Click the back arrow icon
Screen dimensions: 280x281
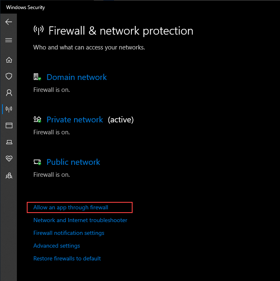[x=9, y=22]
